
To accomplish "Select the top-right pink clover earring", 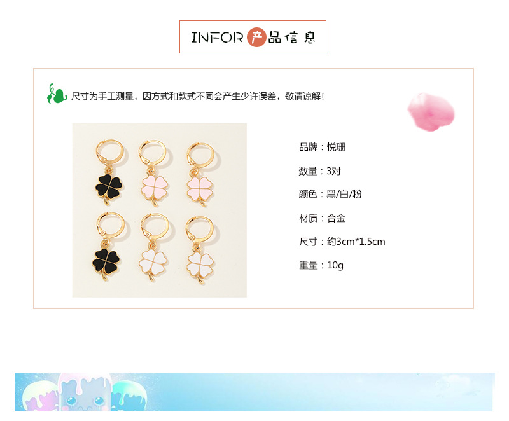I will (200, 176).
